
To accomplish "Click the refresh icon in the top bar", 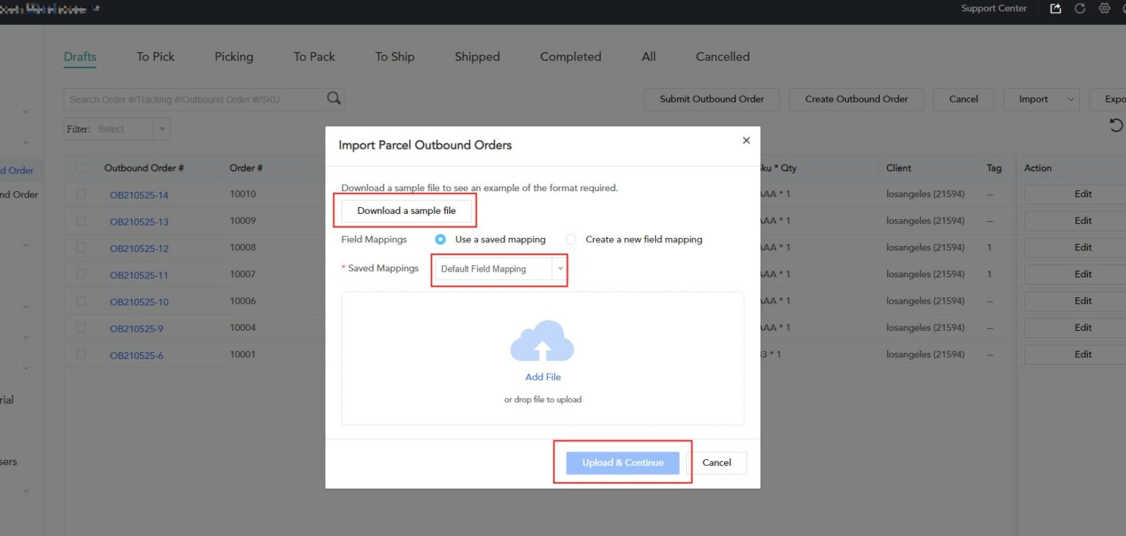I will 1079,8.
